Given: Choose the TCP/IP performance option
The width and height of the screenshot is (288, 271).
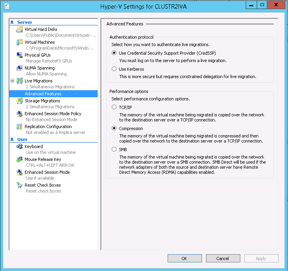Looking at the screenshot, I should [x=114, y=107].
